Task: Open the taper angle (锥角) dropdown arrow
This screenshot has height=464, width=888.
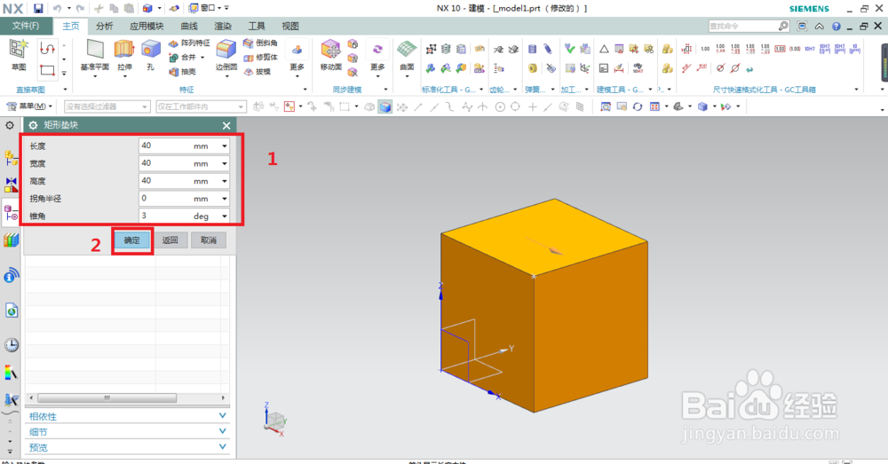Action: (225, 216)
